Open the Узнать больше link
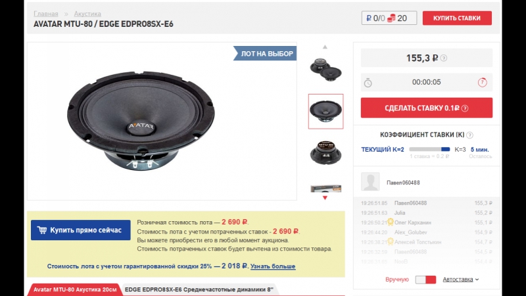The height and width of the screenshot is (296, 526). click(273, 266)
